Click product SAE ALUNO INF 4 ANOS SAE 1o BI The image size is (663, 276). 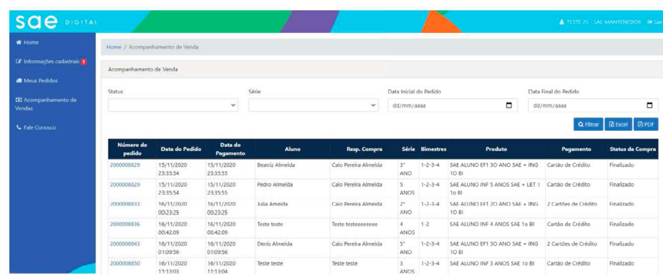coord(492,224)
